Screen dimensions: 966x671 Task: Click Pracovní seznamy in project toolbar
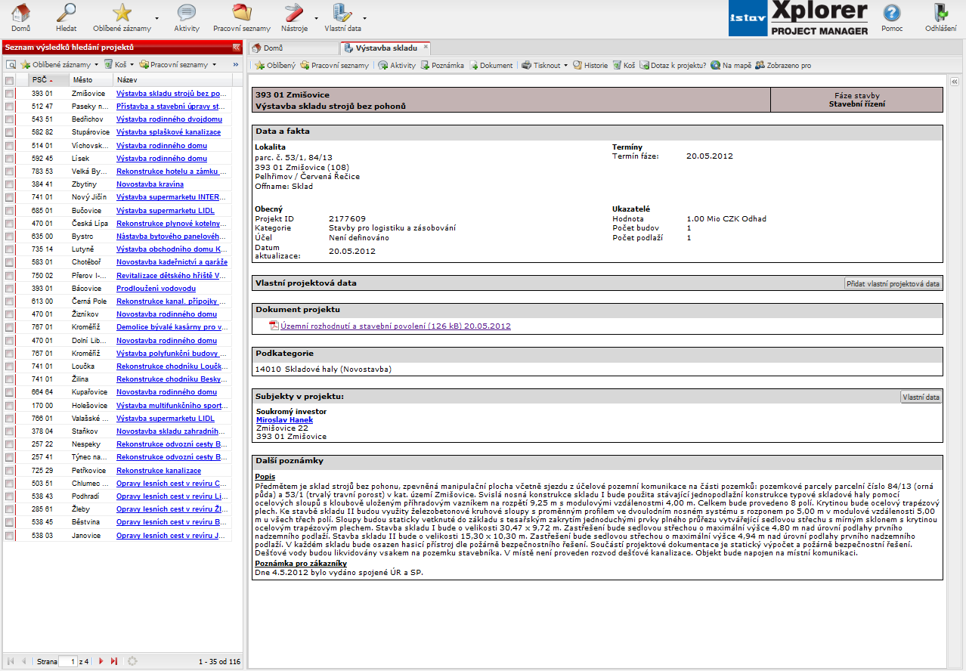click(x=334, y=66)
